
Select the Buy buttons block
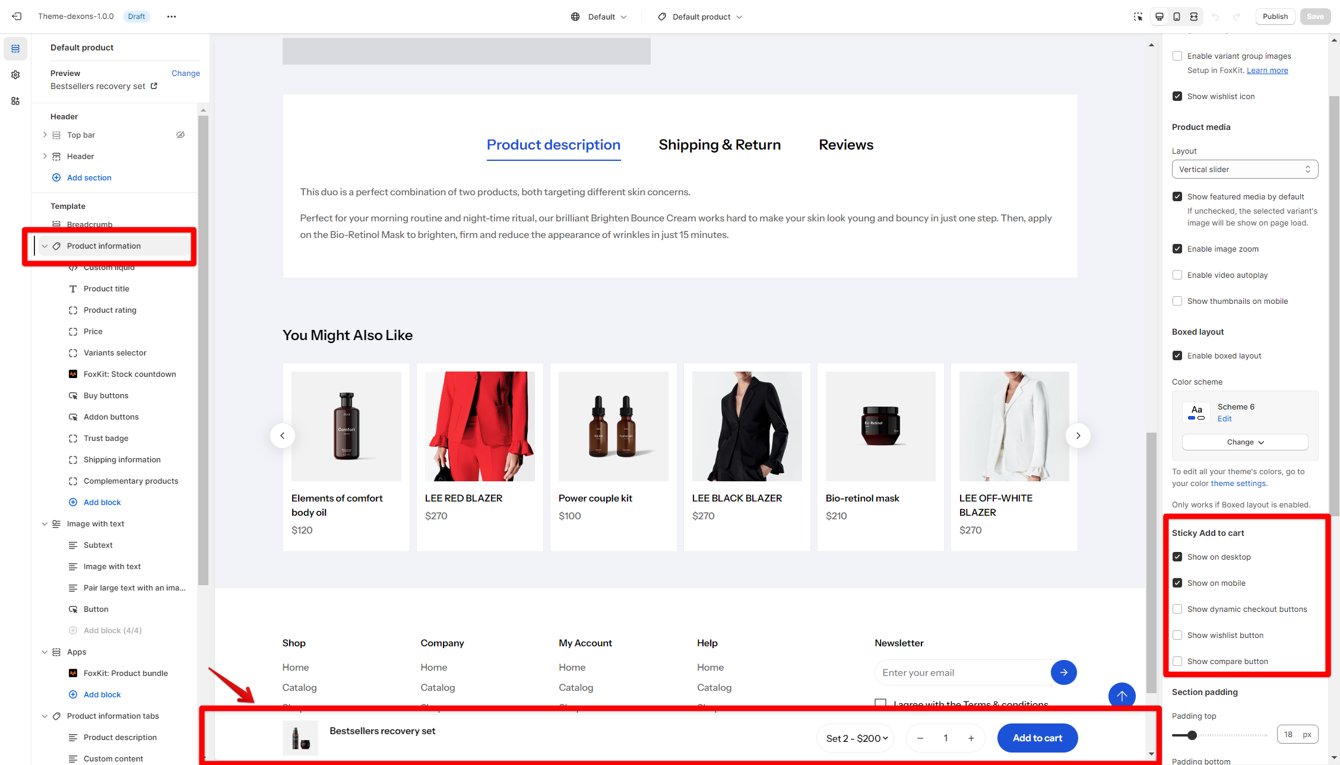(106, 395)
